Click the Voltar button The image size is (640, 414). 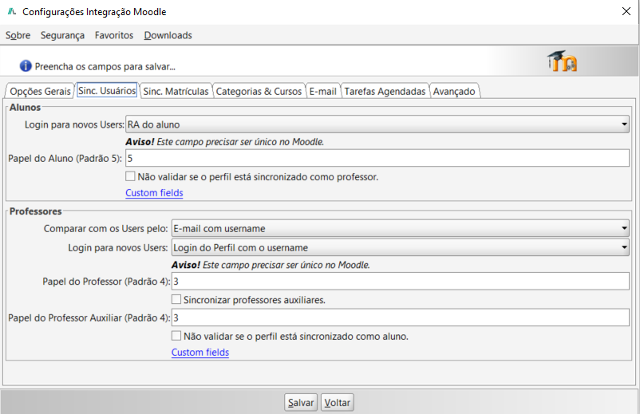coord(337,403)
